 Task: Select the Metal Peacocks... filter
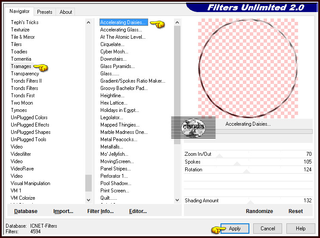[x=119, y=139]
